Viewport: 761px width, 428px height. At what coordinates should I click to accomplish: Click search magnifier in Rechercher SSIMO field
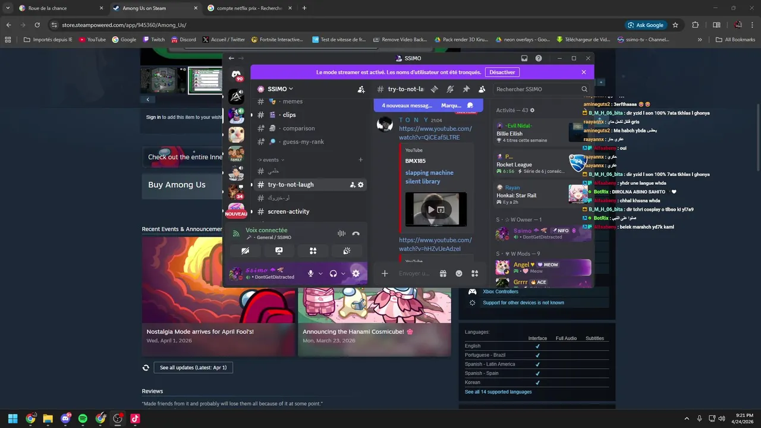pyautogui.click(x=584, y=89)
